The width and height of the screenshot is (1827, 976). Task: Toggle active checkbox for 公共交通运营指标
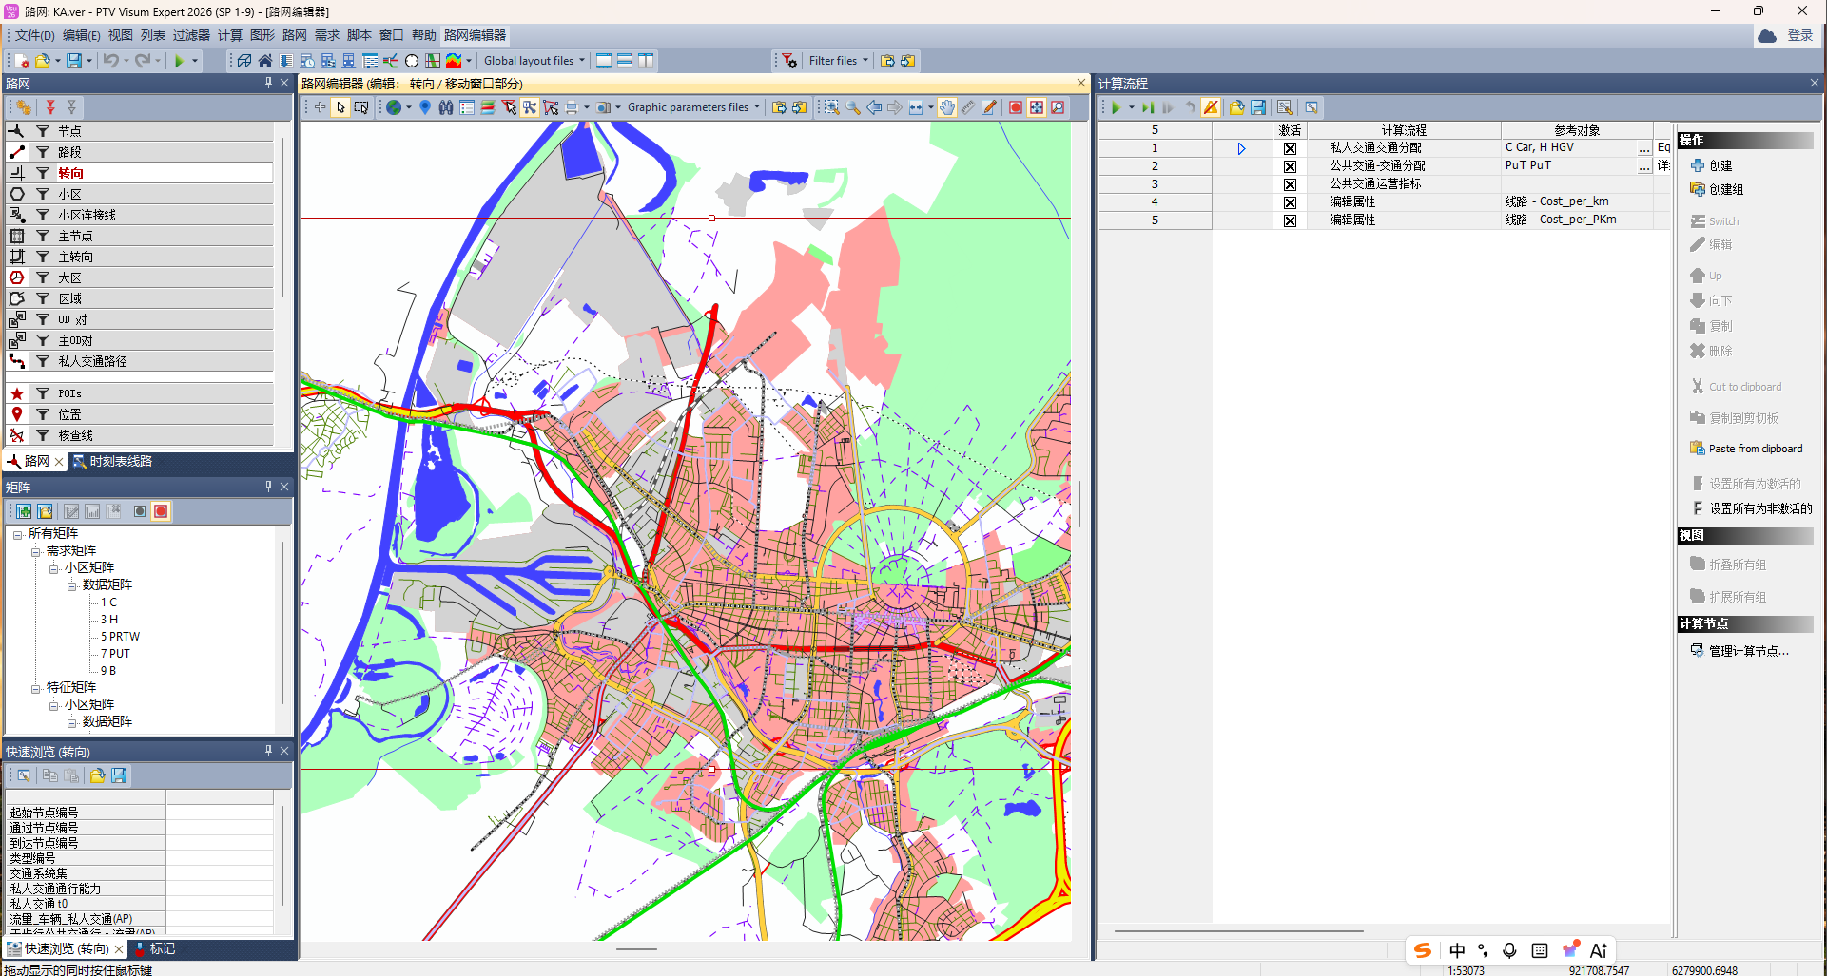coord(1290,184)
